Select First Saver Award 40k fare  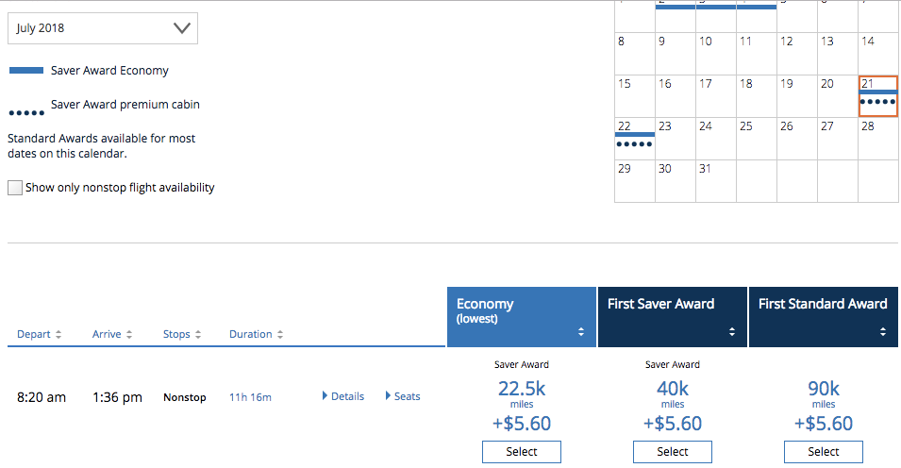pos(672,452)
